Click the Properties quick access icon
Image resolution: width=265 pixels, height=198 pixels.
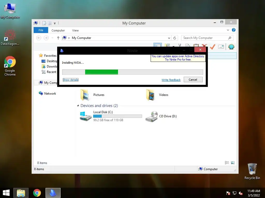pyautogui.click(x=44, y=23)
